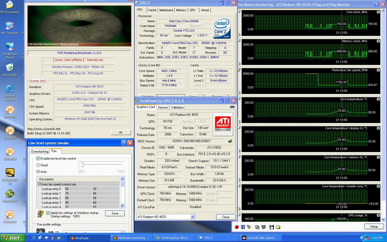Viewport: 387px width, 242px height.
Task: Click the Save button for fan settings
Action: 115,213
